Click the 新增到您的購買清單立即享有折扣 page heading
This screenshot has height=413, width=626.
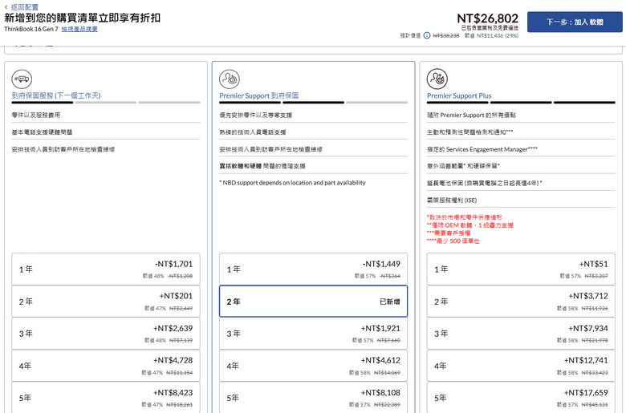(82, 18)
